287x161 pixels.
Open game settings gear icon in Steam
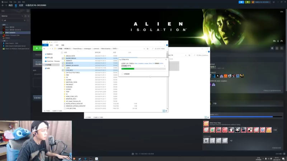[x=272, y=48]
